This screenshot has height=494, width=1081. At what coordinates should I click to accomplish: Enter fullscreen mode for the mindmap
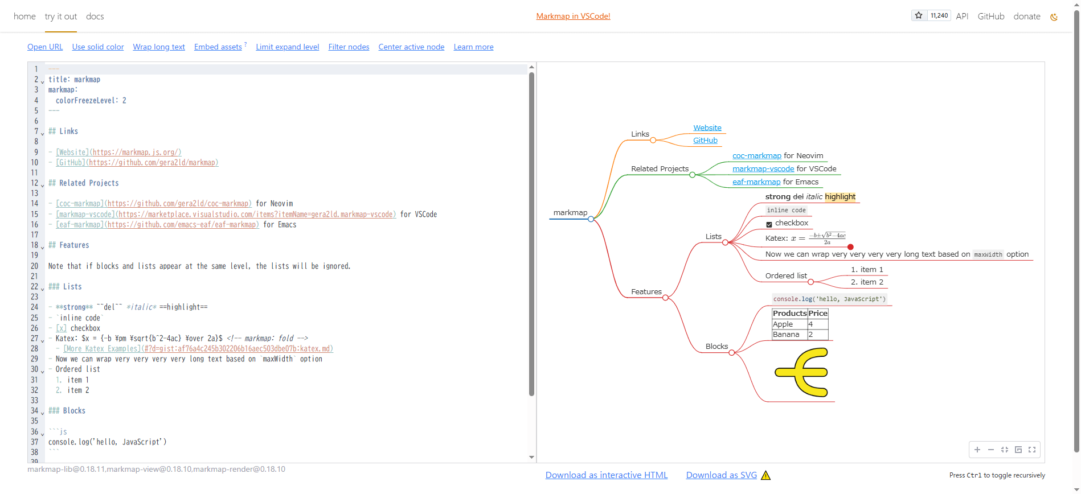point(1032,450)
